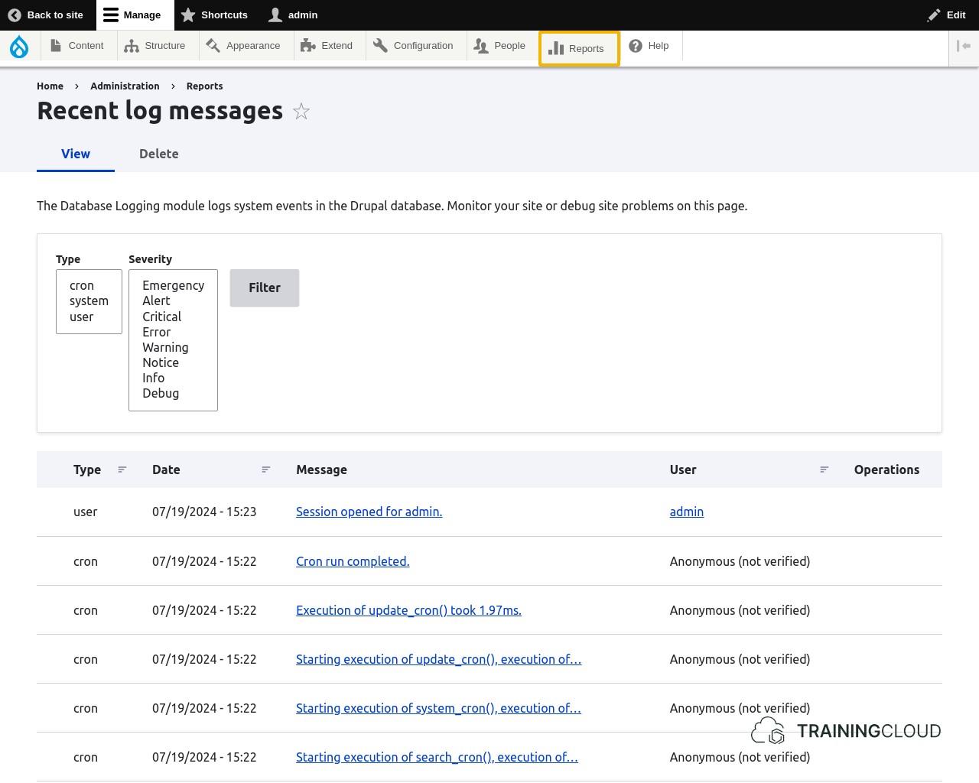Viewport: 979px width, 783px height.
Task: Open 'Cron run completed.' message
Action: [x=353, y=561]
